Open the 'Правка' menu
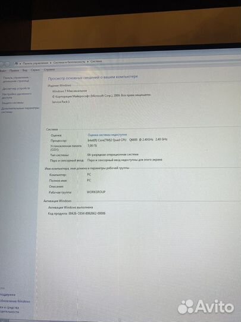Viewport: 241px width, 322px height. (x=14, y=70)
